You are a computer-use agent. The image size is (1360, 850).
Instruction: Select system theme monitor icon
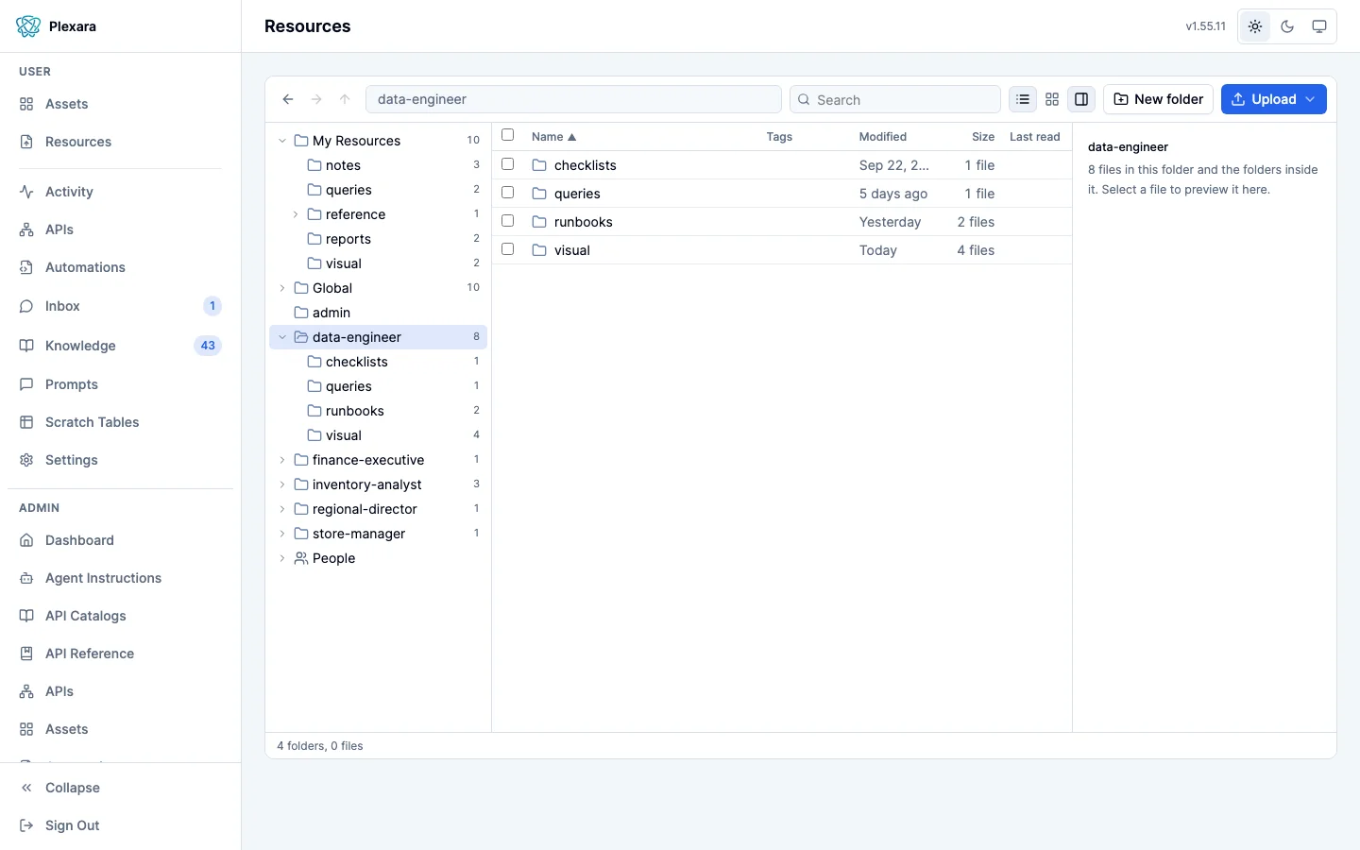tap(1319, 26)
